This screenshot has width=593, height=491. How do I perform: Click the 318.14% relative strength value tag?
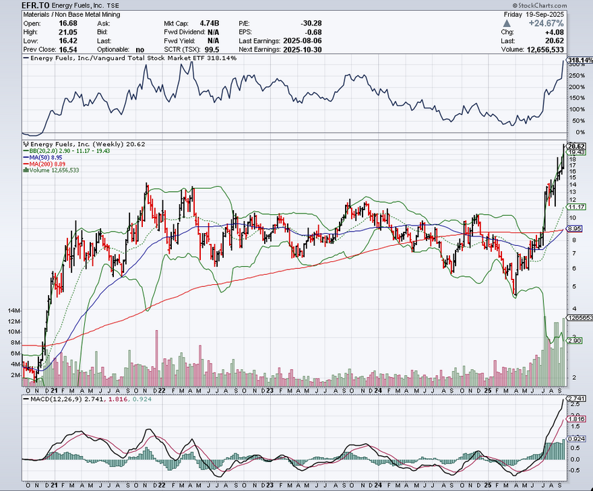click(578, 61)
